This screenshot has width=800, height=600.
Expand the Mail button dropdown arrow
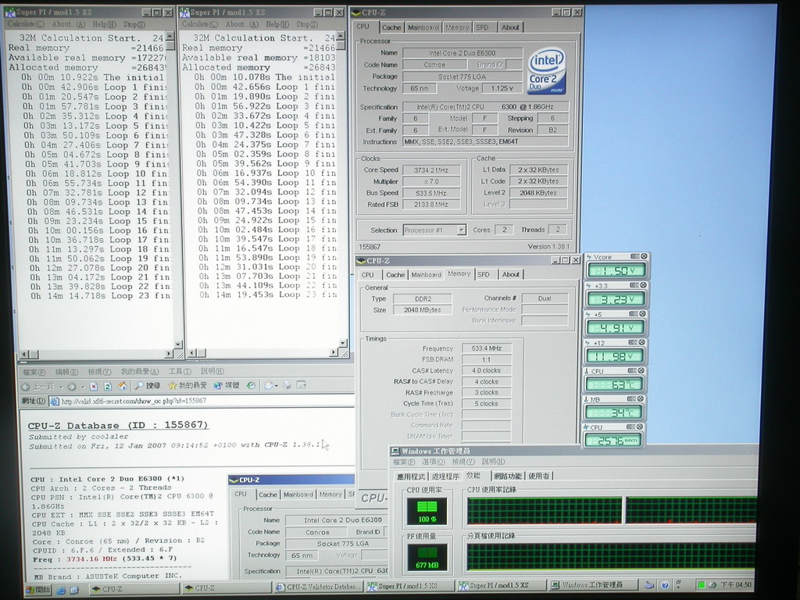276,386
